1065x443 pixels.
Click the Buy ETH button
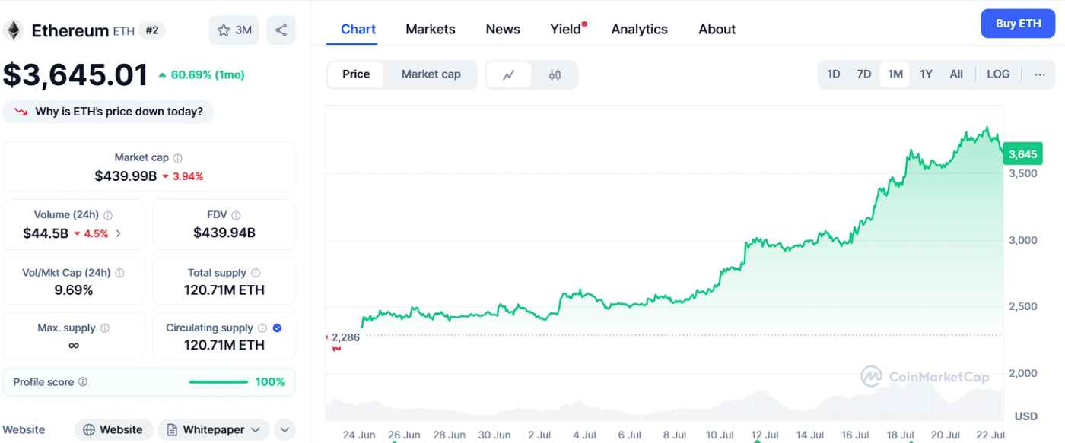1018,24
